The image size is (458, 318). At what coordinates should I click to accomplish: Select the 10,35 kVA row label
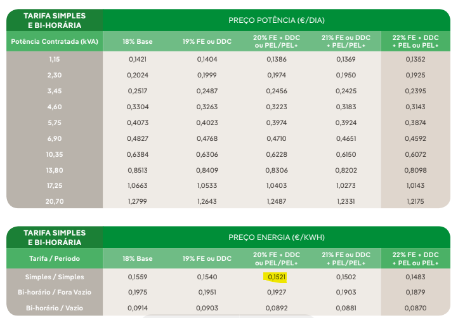(54, 154)
